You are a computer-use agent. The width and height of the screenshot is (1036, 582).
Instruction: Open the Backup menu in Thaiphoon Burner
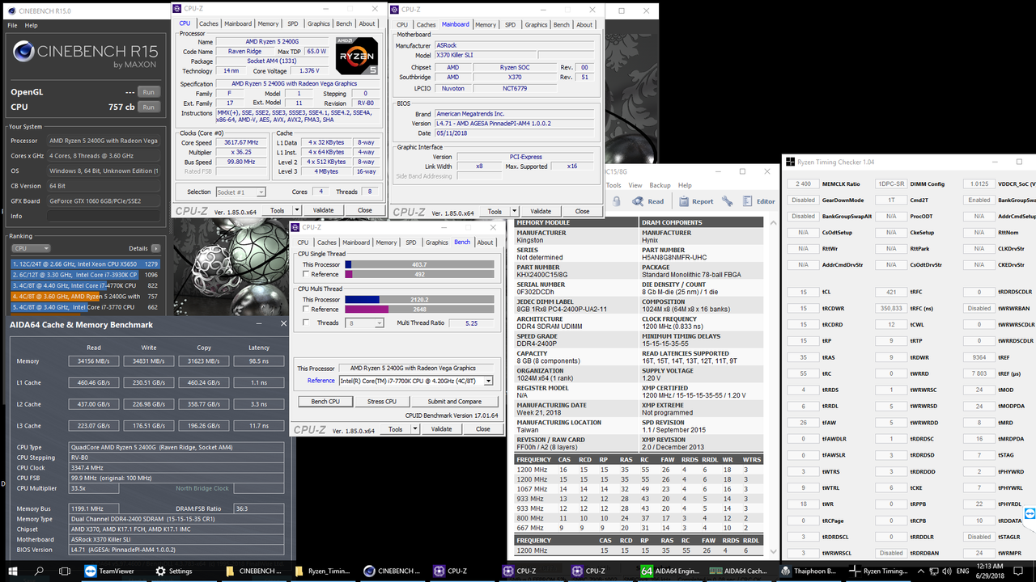(660, 185)
